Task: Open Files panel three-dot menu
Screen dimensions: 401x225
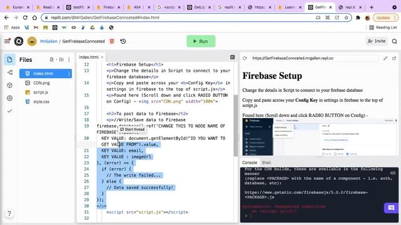Action: pos(69,60)
